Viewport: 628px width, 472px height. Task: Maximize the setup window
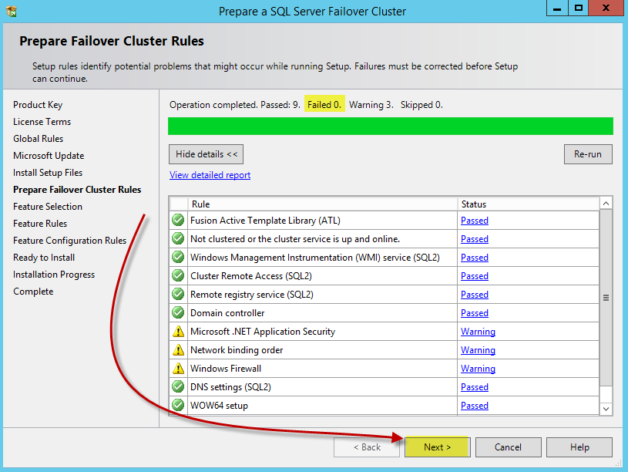[x=579, y=8]
